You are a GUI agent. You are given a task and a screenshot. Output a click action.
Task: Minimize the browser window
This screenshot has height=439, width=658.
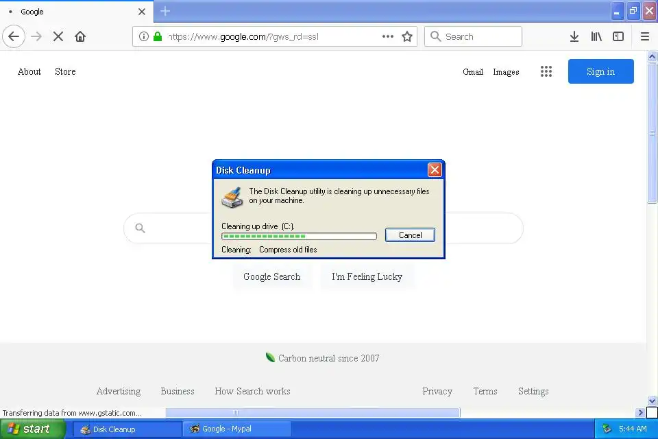pyautogui.click(x=617, y=12)
